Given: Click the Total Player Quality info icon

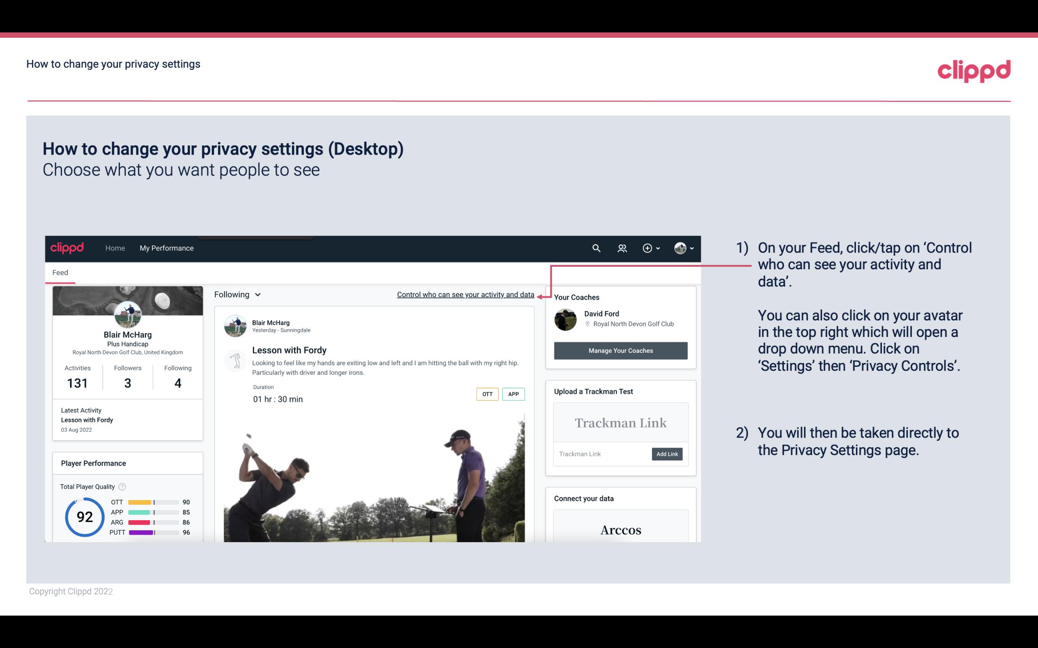Looking at the screenshot, I should click(x=123, y=486).
